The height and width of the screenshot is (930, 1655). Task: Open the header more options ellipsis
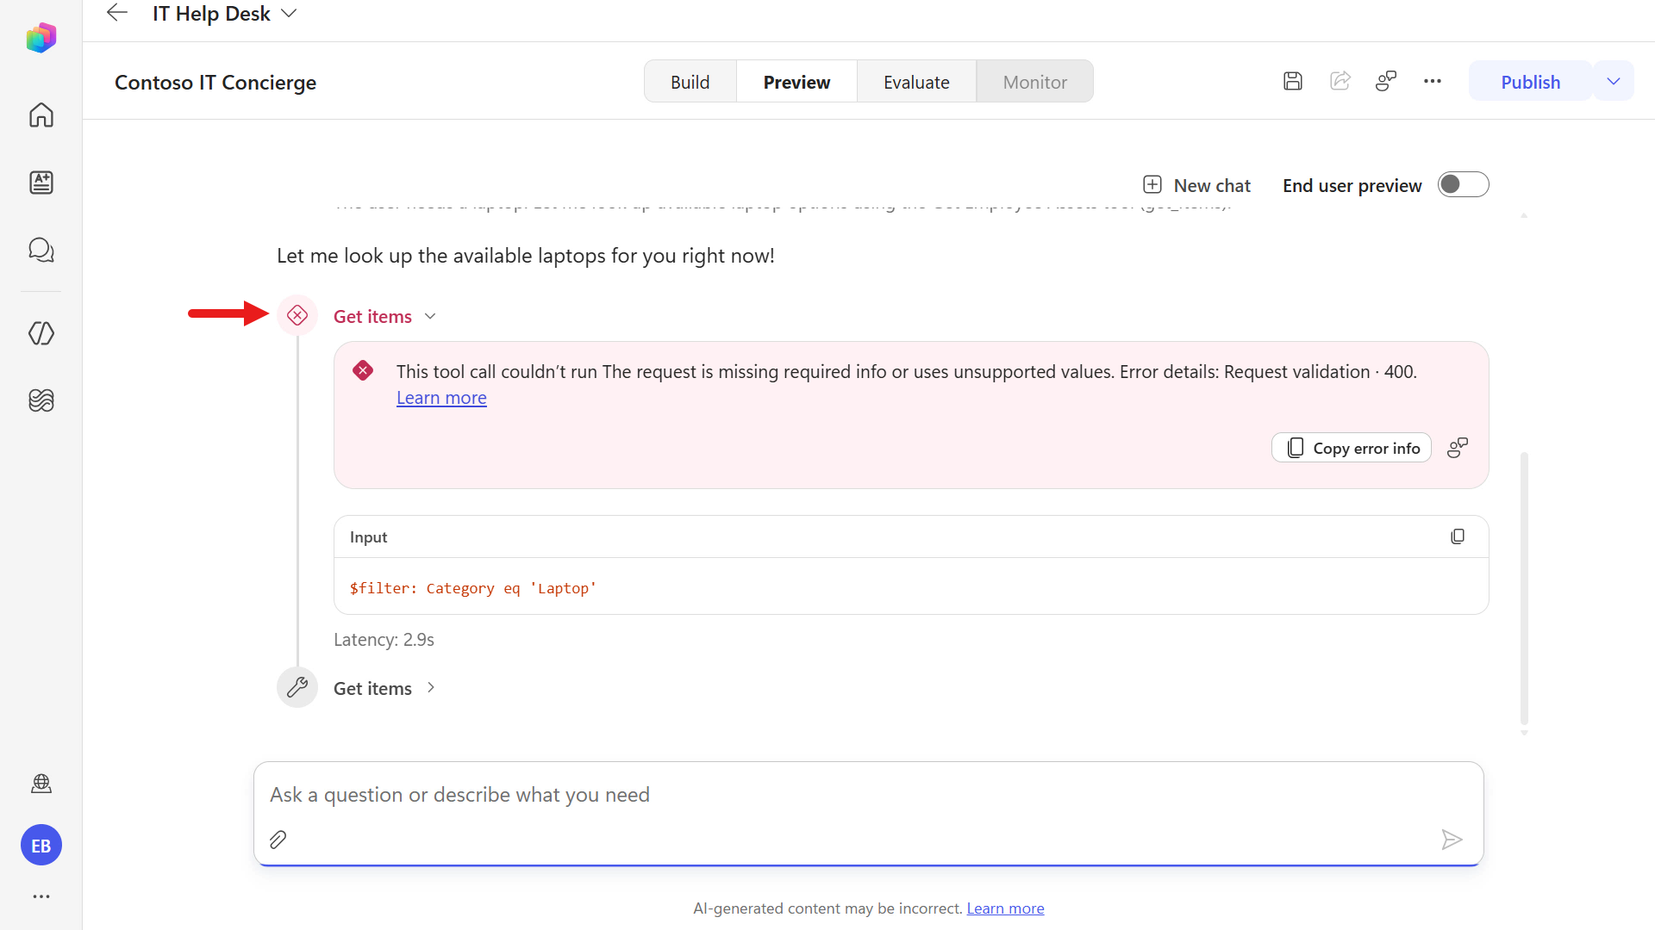[1433, 82]
